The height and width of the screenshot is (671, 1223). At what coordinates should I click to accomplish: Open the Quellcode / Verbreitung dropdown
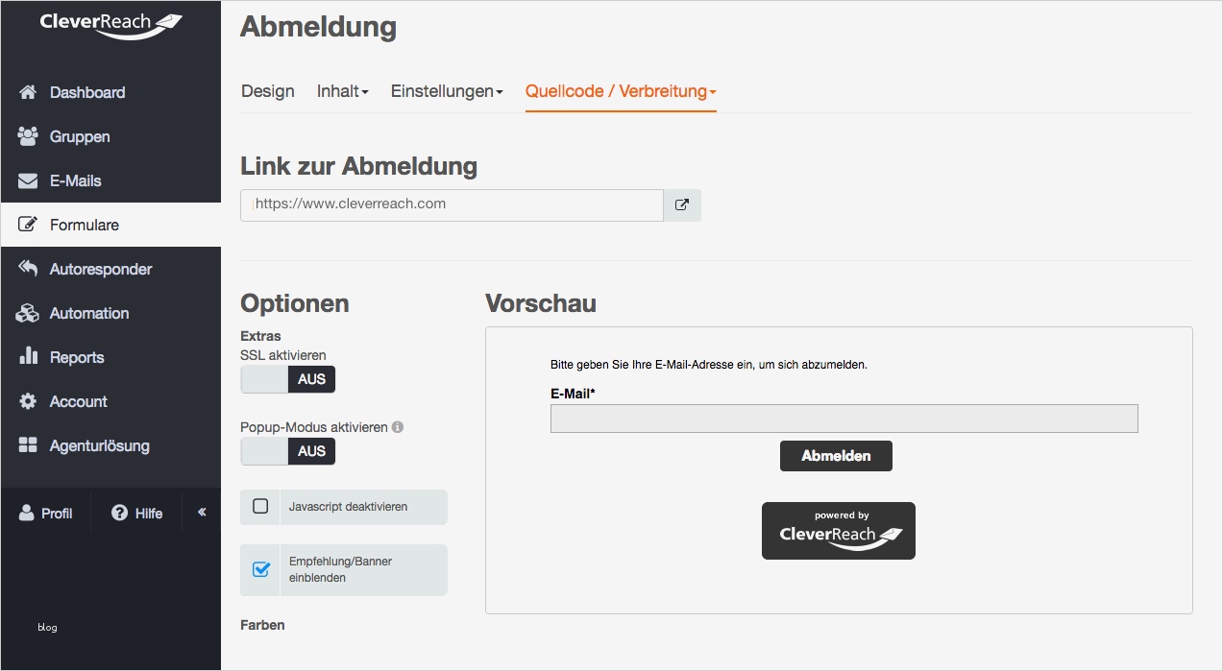[x=621, y=91]
